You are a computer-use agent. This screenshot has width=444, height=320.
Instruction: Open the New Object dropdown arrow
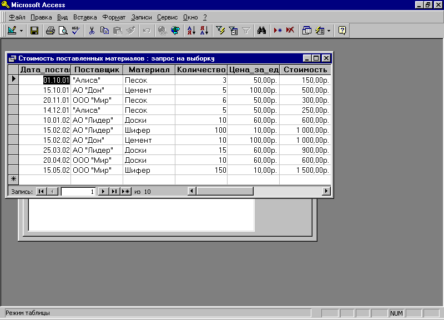click(329, 31)
